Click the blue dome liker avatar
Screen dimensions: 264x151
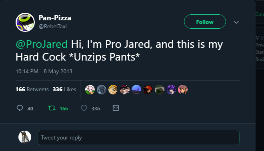136,90
